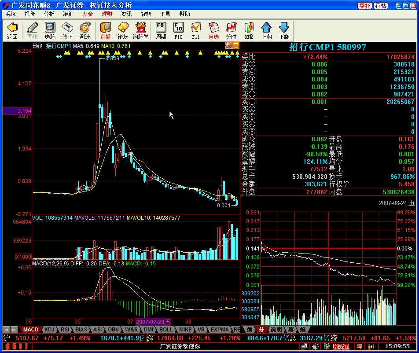The width and height of the screenshot is (419, 353).
Task: Select the KDJ indicator tab
Action: 50,329
